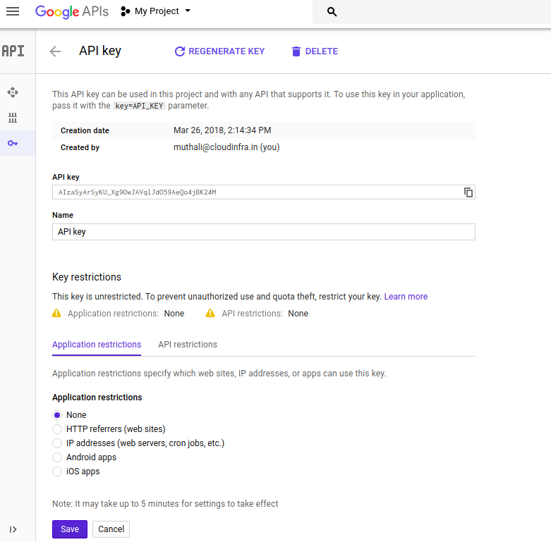The width and height of the screenshot is (551, 542).
Task: Expand the sidebar with arrow toggle
Action: (x=13, y=529)
